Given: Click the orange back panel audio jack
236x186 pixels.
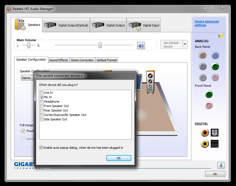Looking at the screenshot, I should (203, 55).
